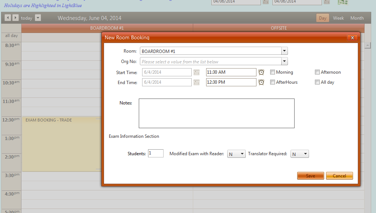This screenshot has width=376, height=213.
Task: Open Modified Exam with Reader dropdown
Action: [x=236, y=154]
